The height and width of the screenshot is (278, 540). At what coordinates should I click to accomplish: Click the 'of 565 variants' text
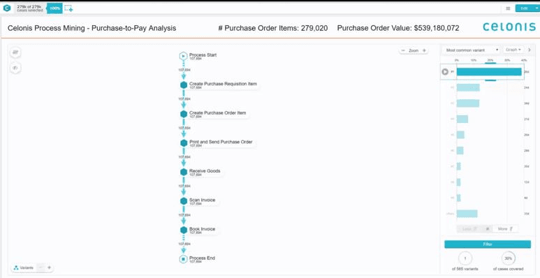465,269
